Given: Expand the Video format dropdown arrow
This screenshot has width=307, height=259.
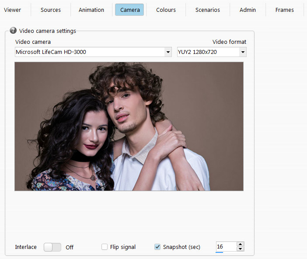Looking at the screenshot, I should coord(243,52).
